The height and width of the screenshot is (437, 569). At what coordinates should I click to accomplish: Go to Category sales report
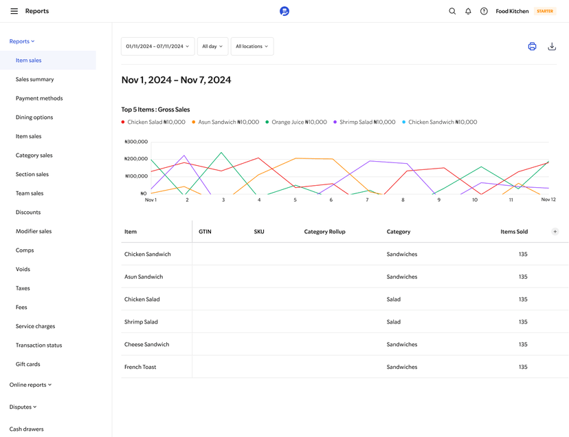coord(34,155)
